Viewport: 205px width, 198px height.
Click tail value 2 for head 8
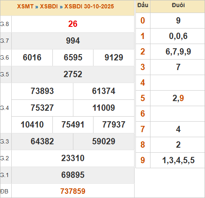[178, 145]
